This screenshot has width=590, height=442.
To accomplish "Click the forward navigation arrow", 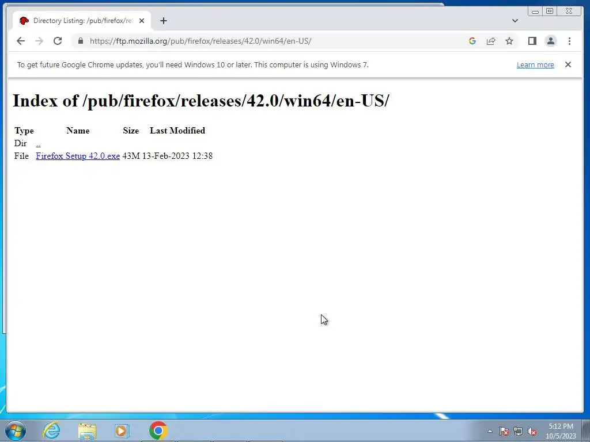I will [x=39, y=41].
